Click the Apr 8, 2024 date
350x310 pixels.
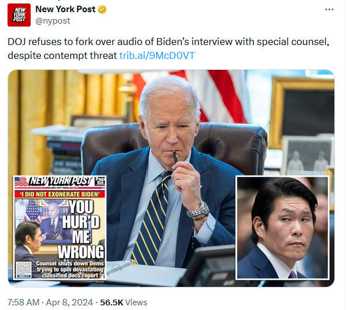(x=69, y=302)
